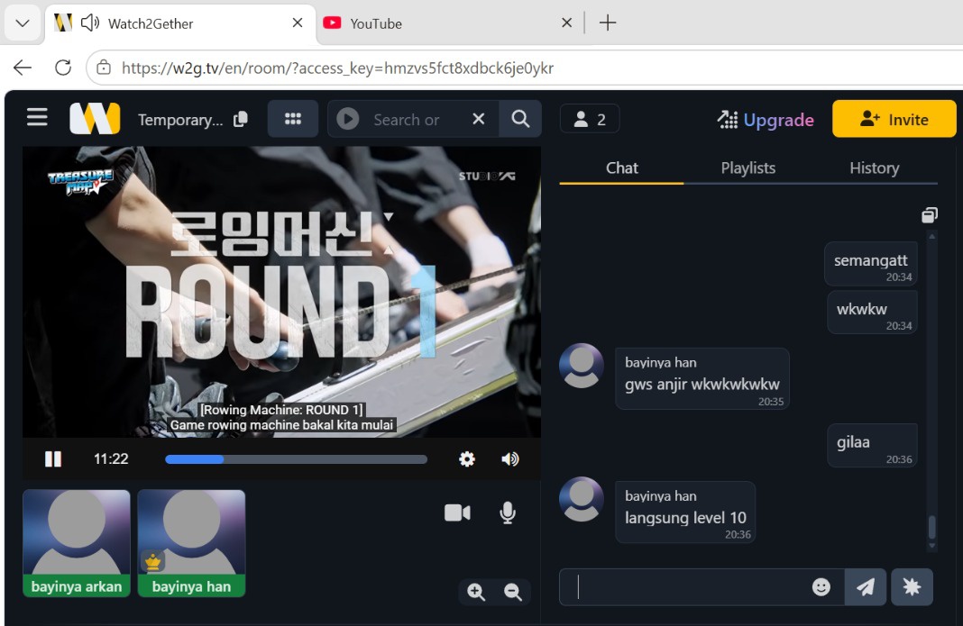
Task: Click bayinya han avatar beside gws message
Action: coord(581,366)
